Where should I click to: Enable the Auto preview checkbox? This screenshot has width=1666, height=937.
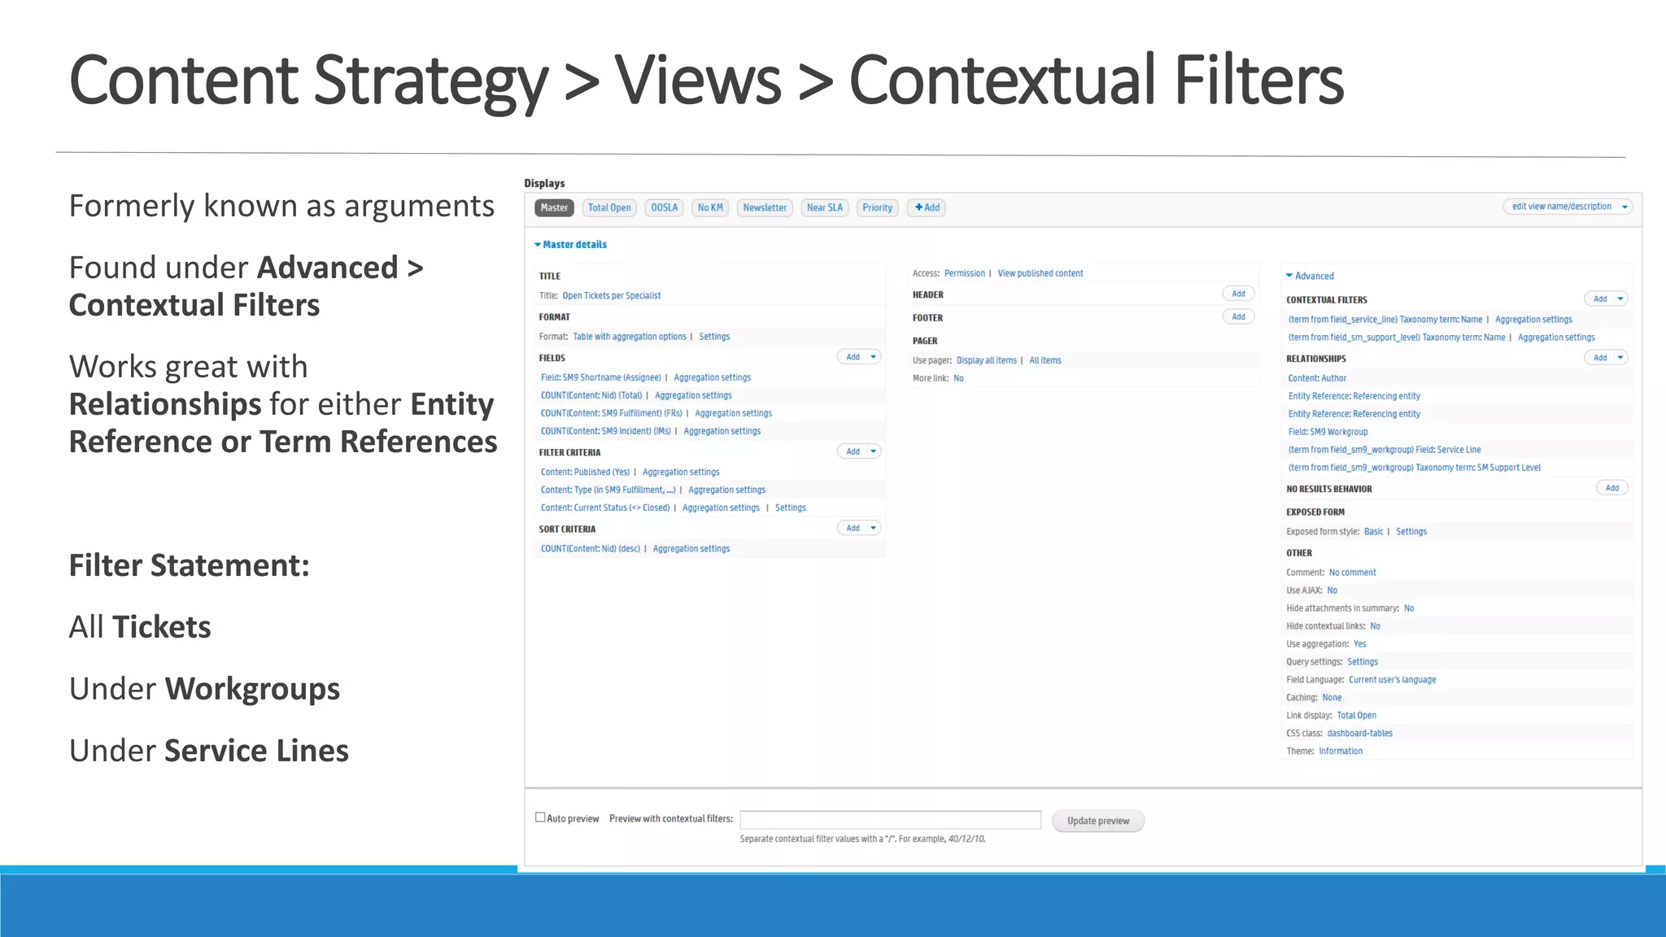tap(540, 817)
